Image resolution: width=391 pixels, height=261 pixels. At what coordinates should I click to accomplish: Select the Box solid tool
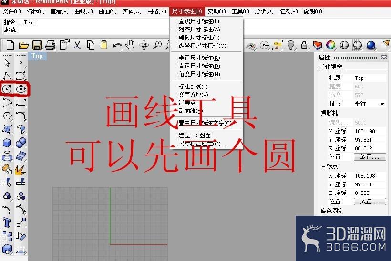[7, 143]
